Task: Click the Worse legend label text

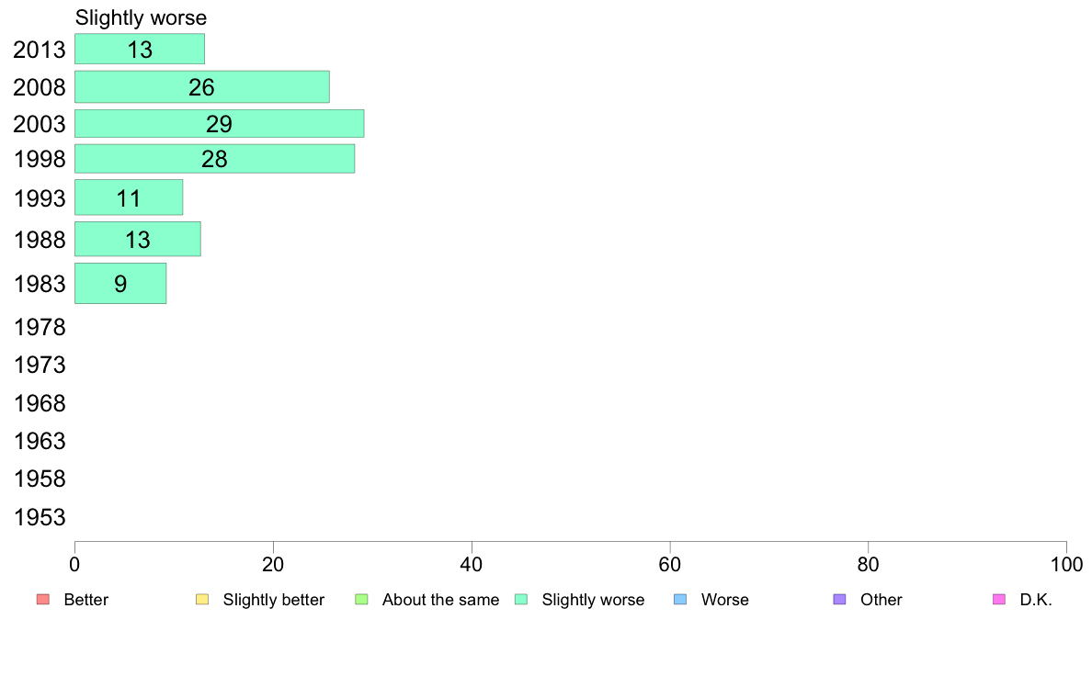Action: coord(725,600)
